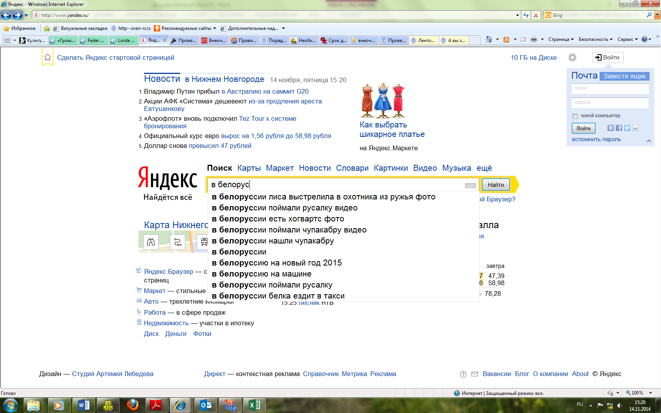Click the on-screen keyboard icon in search box
Image resolution: width=661 pixels, height=413 pixels.
coord(470,185)
